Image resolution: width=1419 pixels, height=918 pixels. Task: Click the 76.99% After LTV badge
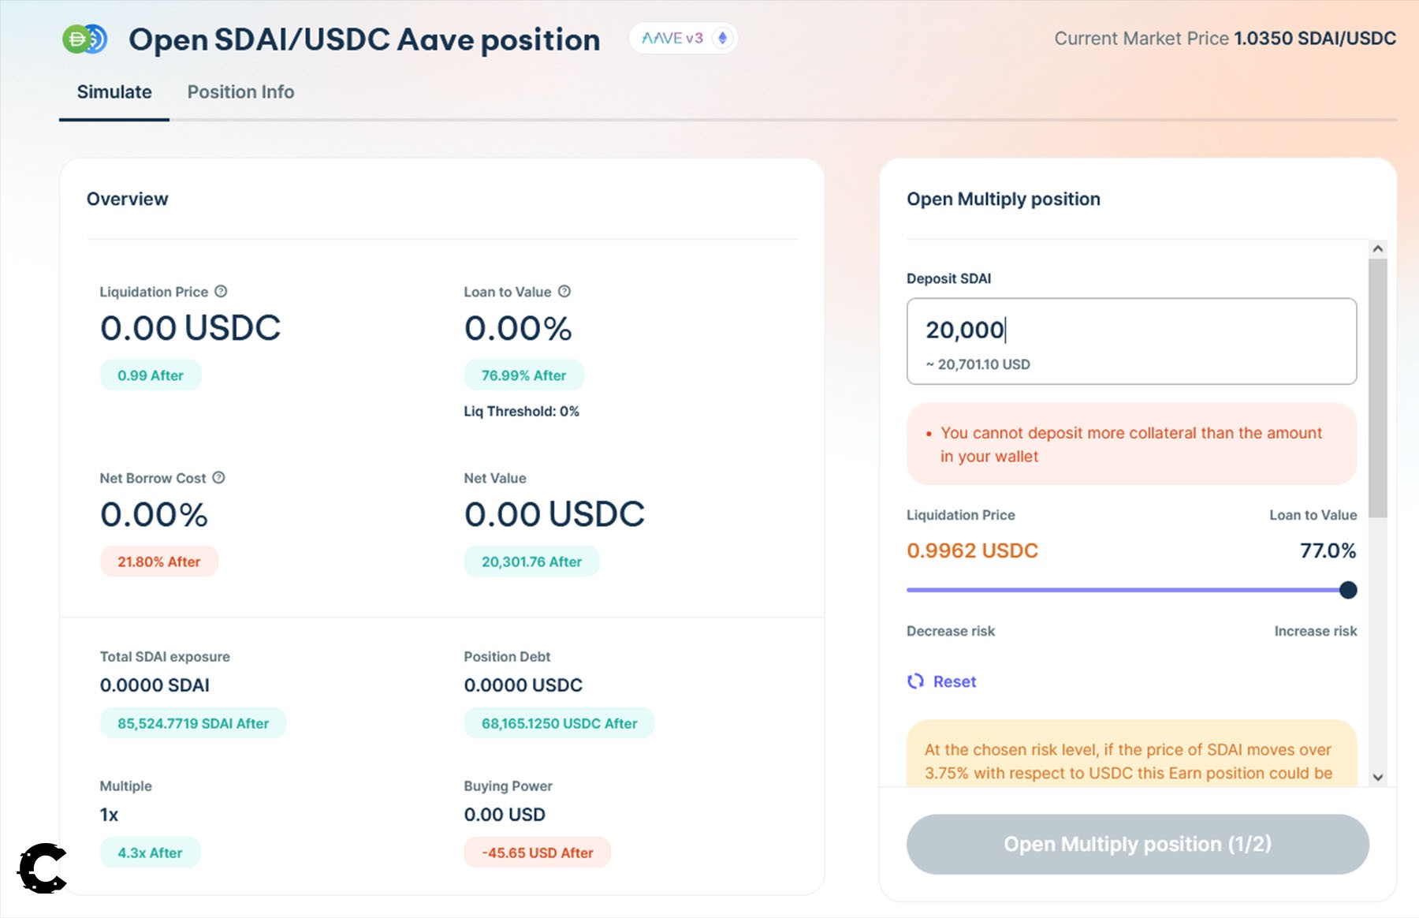click(x=523, y=375)
